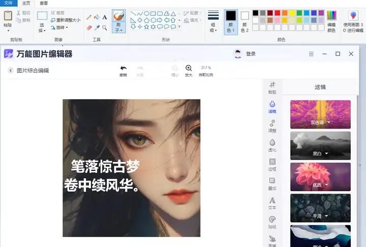Open the Blur (虚化) tool in the sidebar
The image size is (366, 247).
point(272,145)
